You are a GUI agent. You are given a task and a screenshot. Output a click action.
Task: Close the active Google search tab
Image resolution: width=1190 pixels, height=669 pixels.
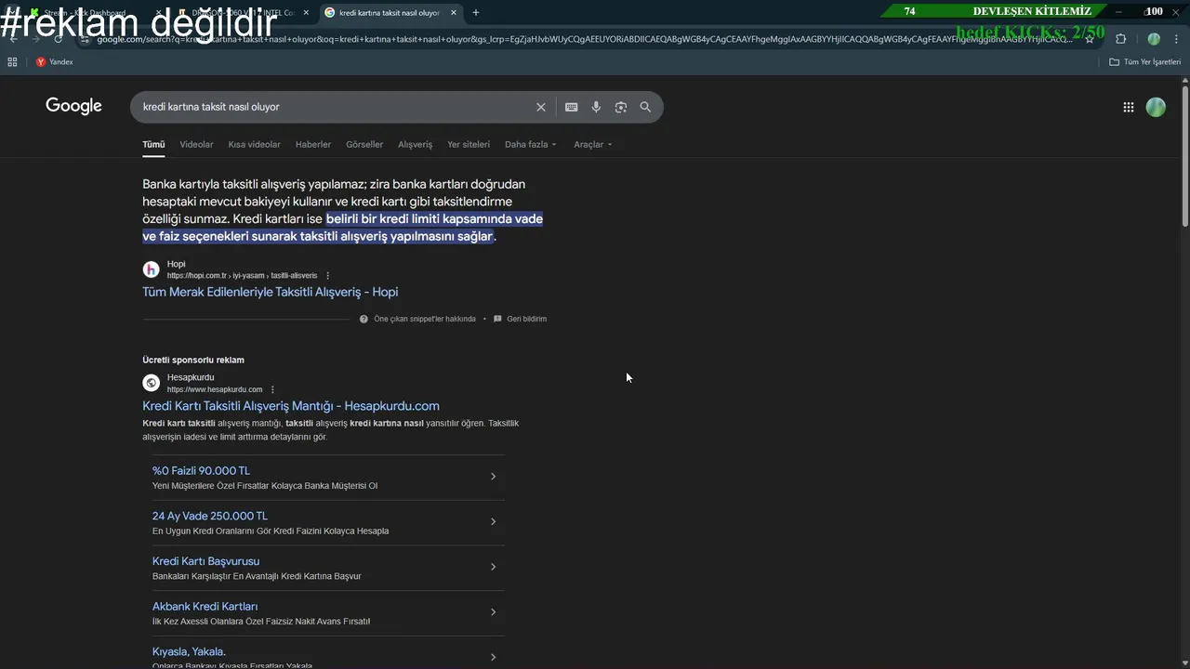coord(454,13)
